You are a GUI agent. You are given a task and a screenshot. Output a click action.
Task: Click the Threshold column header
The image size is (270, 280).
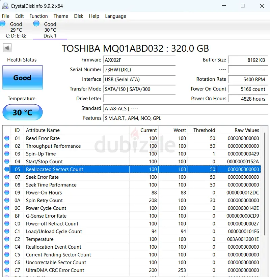[x=202, y=130]
